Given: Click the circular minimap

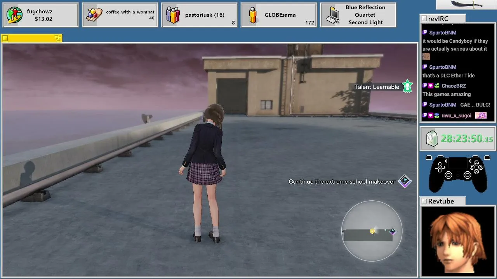Looking at the screenshot, I should pyautogui.click(x=372, y=231).
